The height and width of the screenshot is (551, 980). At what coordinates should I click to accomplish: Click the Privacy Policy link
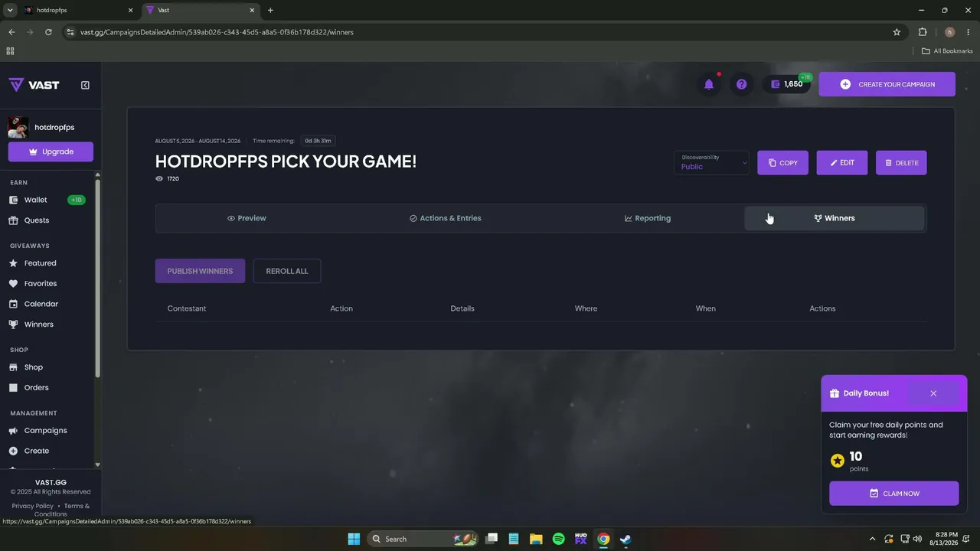33,506
